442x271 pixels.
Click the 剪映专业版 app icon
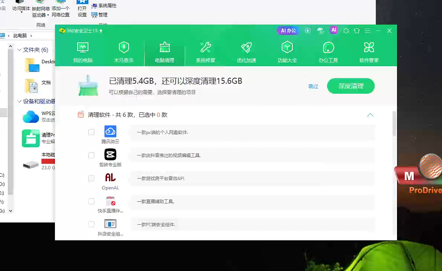click(x=110, y=154)
